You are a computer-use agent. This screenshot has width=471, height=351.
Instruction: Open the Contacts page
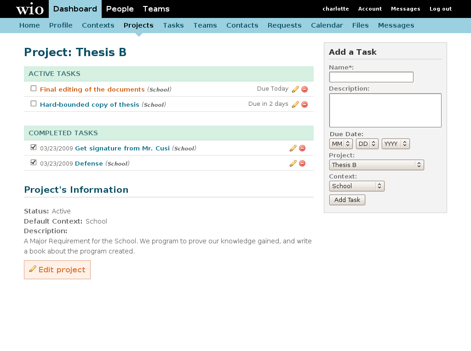pos(242,26)
